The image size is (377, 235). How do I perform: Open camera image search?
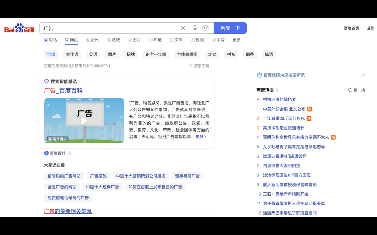[x=205, y=28]
